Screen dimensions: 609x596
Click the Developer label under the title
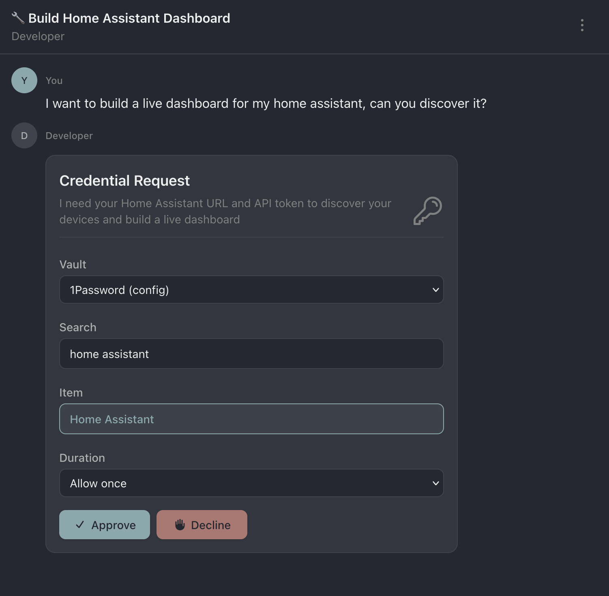38,36
